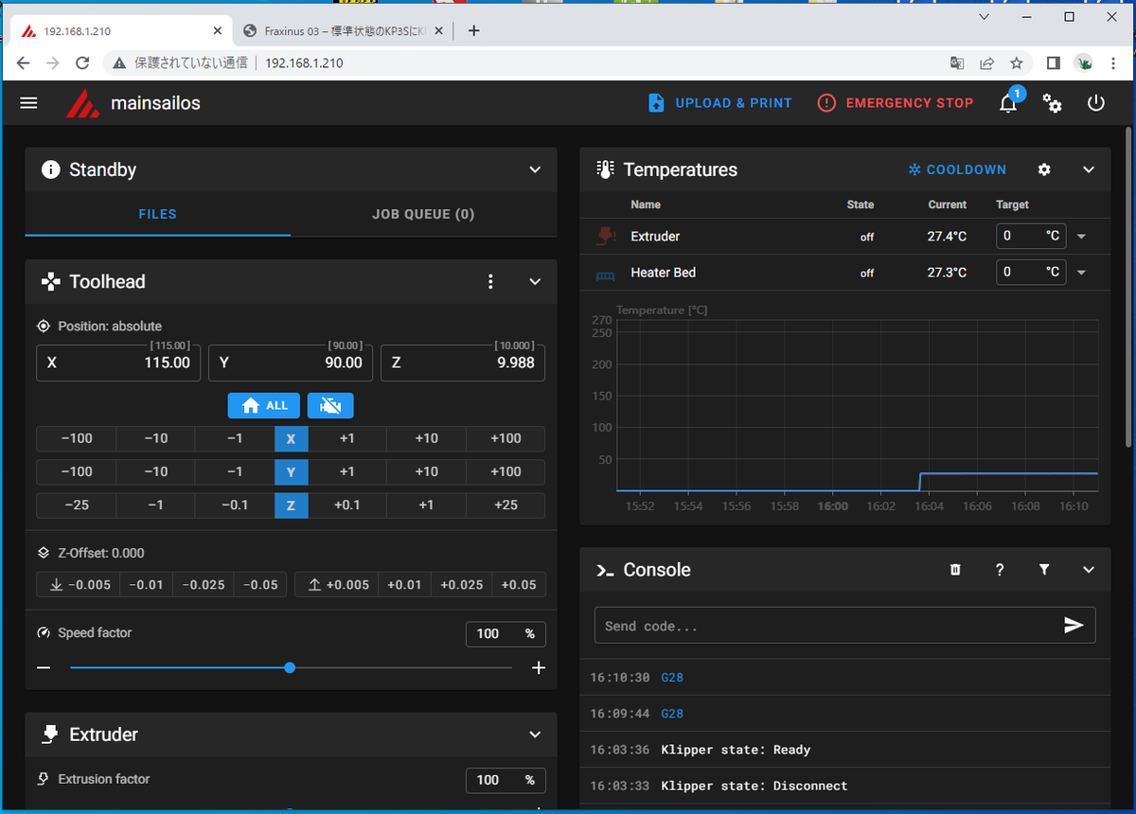Collapse the Temperatures panel
The image size is (1136, 814).
(x=1089, y=169)
